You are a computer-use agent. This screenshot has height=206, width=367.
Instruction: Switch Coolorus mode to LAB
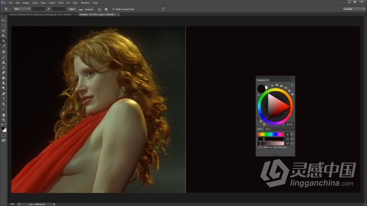tap(275, 147)
